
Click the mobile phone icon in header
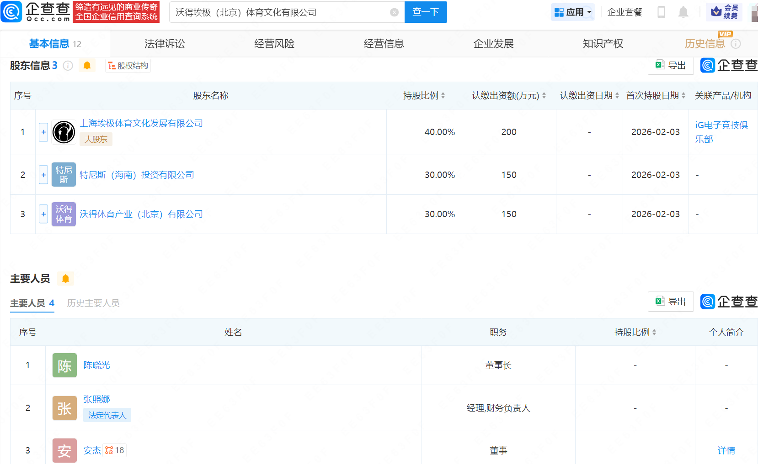tap(661, 12)
